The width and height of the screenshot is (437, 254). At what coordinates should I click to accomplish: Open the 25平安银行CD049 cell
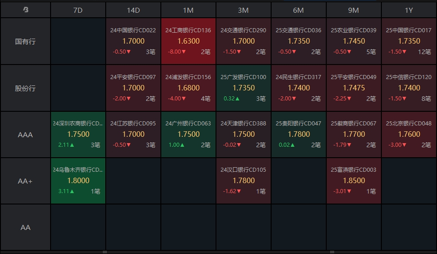354,88
